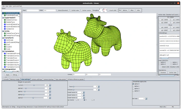Select the TranslationConne script icon
This screenshot has width=182, height=110.
click(5, 67)
